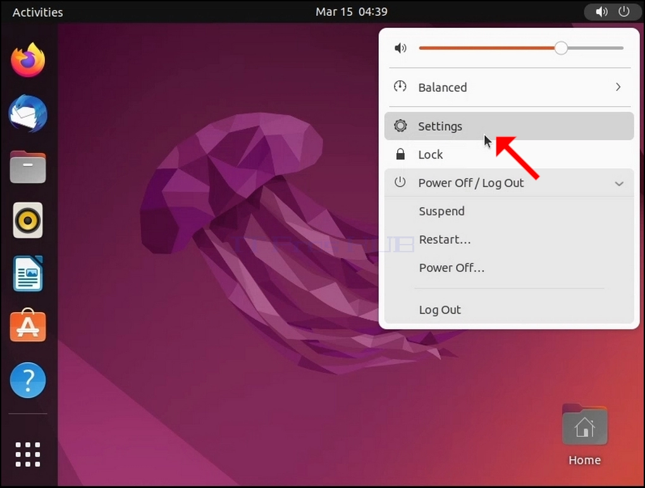Open the Files manager dock icon
The image size is (645, 488).
click(x=28, y=167)
